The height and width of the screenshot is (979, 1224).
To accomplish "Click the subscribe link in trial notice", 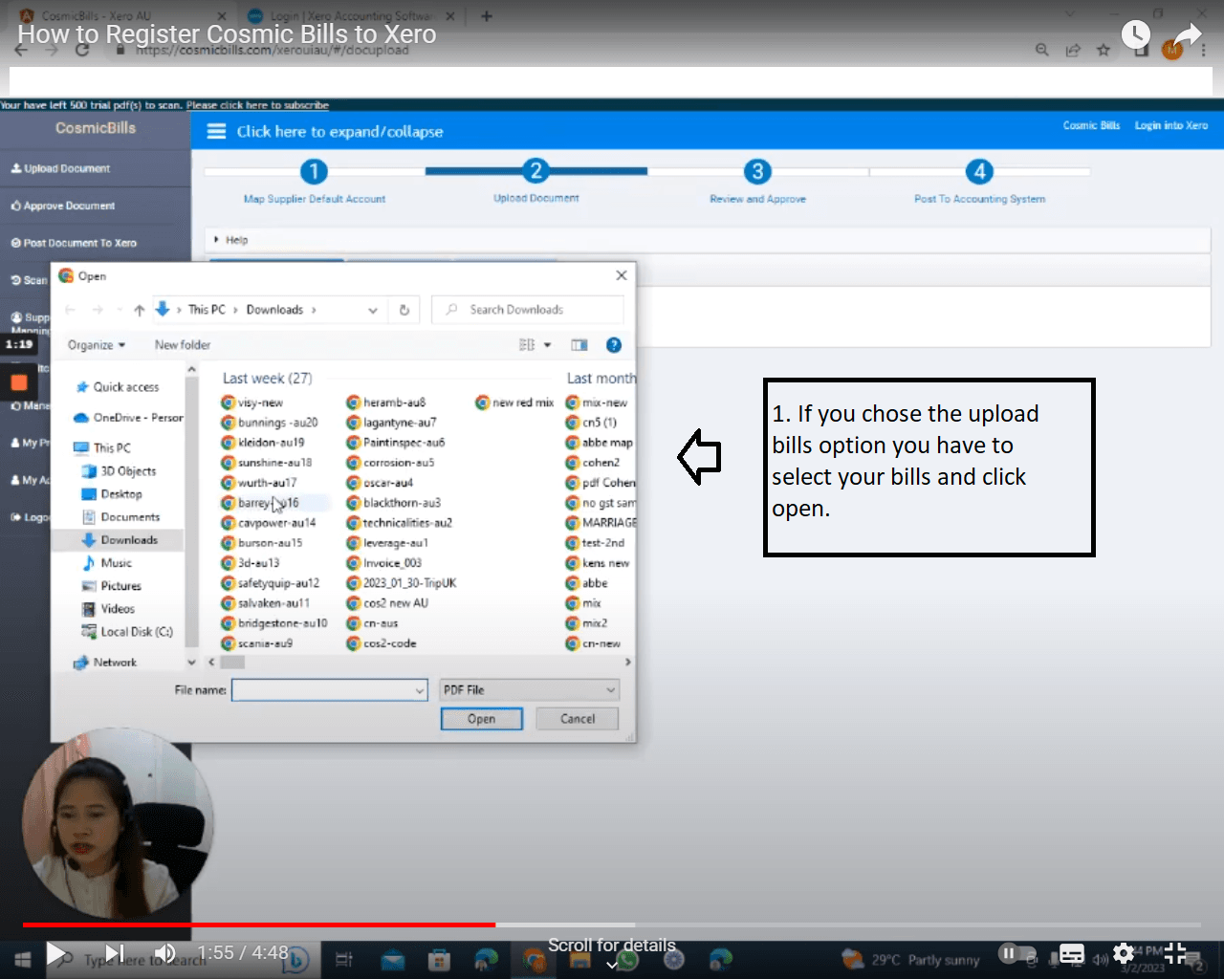I will [x=257, y=105].
